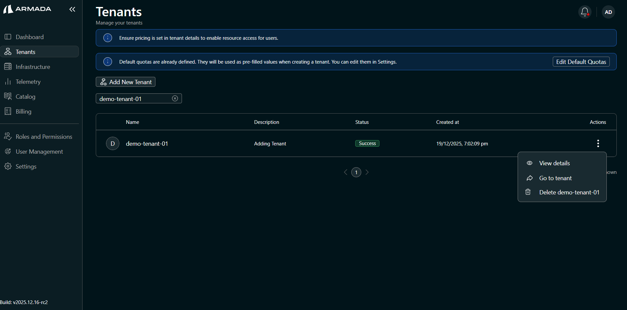Toggle the three-dot actions menu
The image size is (627, 310).
click(x=598, y=143)
